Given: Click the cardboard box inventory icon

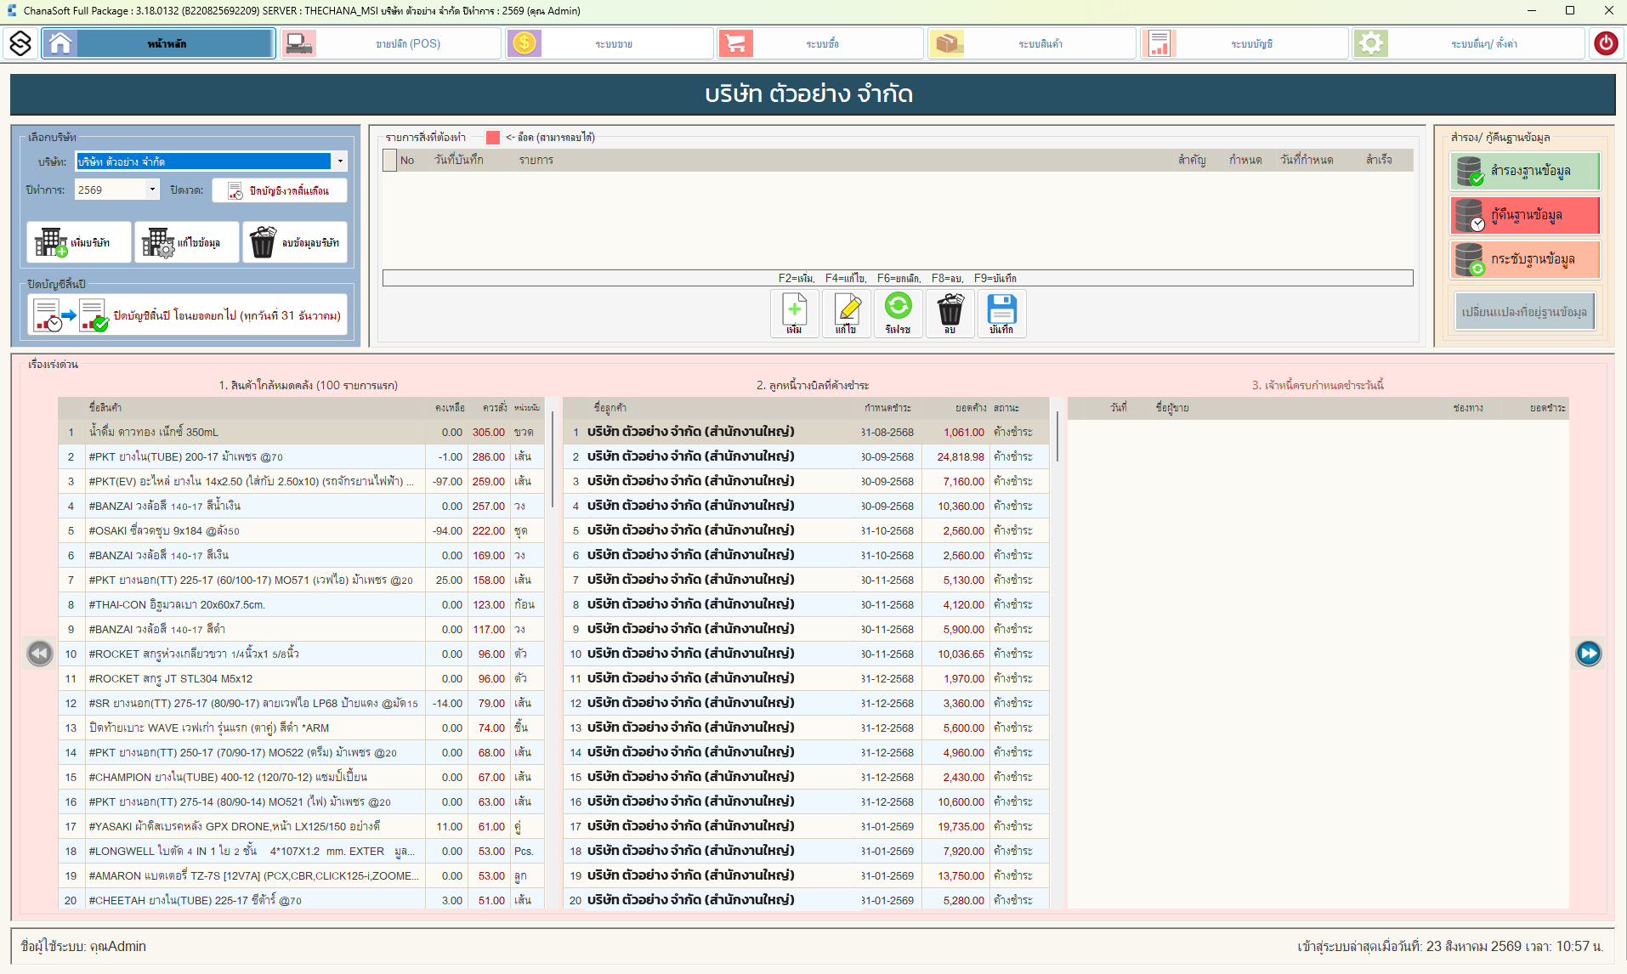Looking at the screenshot, I should point(946,43).
